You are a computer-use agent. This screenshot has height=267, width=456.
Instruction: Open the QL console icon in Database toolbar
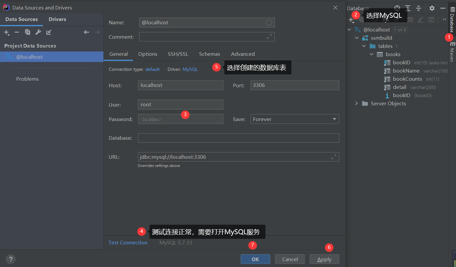(x=431, y=20)
